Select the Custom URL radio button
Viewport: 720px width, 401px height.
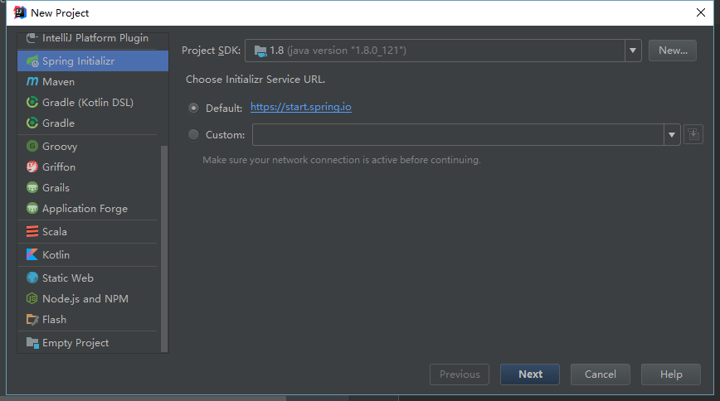coord(194,135)
